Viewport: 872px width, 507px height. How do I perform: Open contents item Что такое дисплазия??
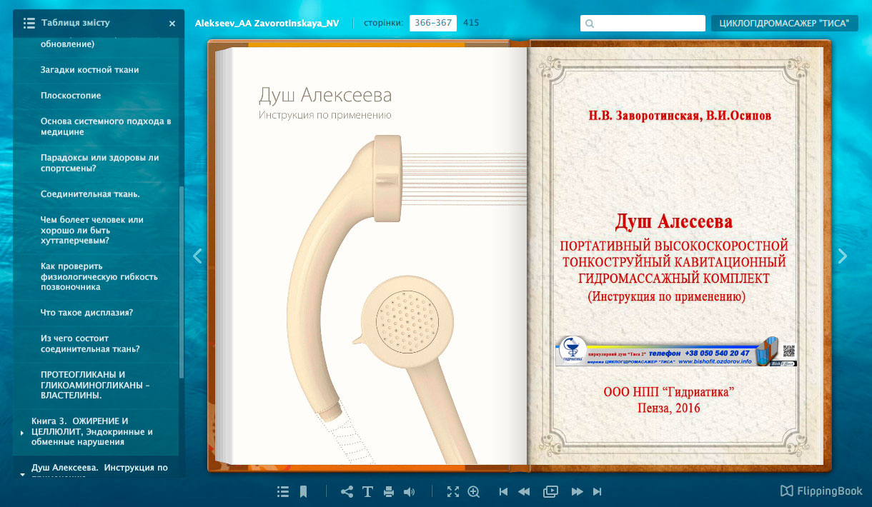pyautogui.click(x=87, y=313)
